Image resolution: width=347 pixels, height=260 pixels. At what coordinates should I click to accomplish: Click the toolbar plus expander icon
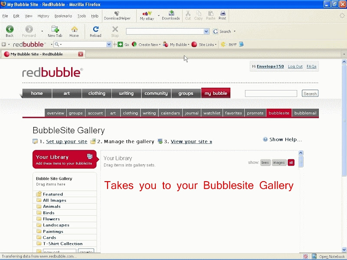(x=3, y=45)
